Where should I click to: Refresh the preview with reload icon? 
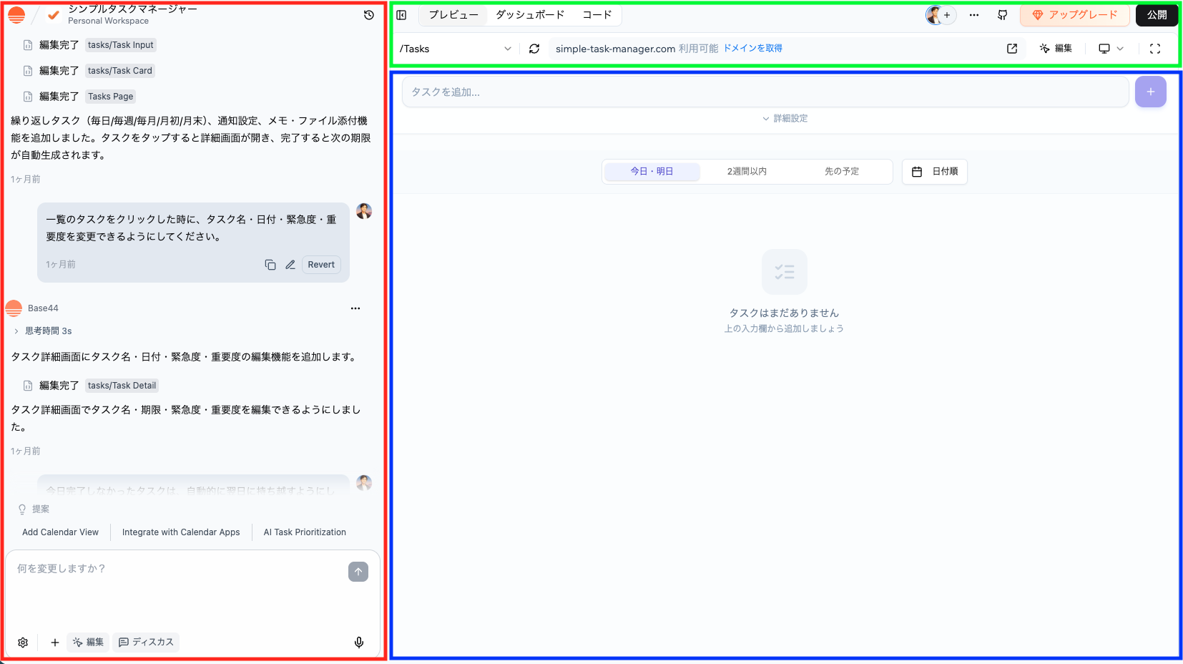pyautogui.click(x=534, y=49)
